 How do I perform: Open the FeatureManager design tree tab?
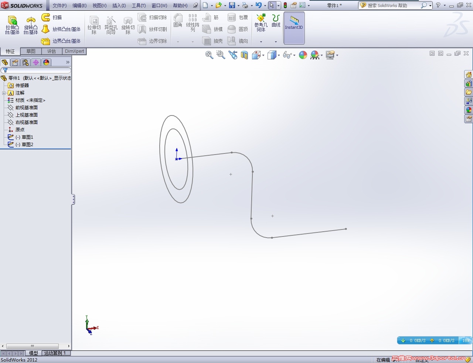coord(5,62)
